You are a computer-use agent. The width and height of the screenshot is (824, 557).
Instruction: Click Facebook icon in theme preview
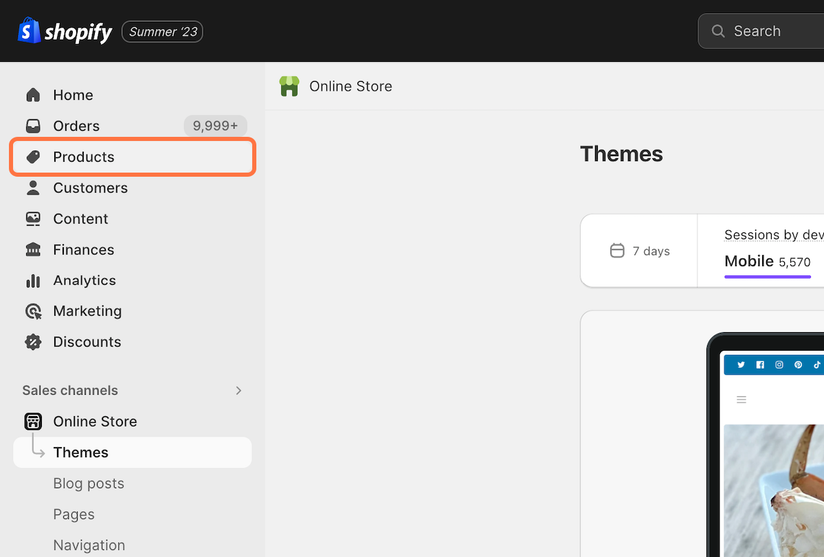[760, 364]
